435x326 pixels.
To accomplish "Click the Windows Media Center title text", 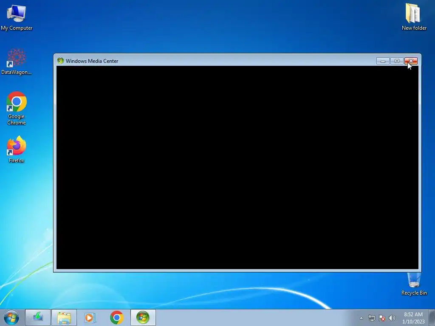I will (x=92, y=61).
